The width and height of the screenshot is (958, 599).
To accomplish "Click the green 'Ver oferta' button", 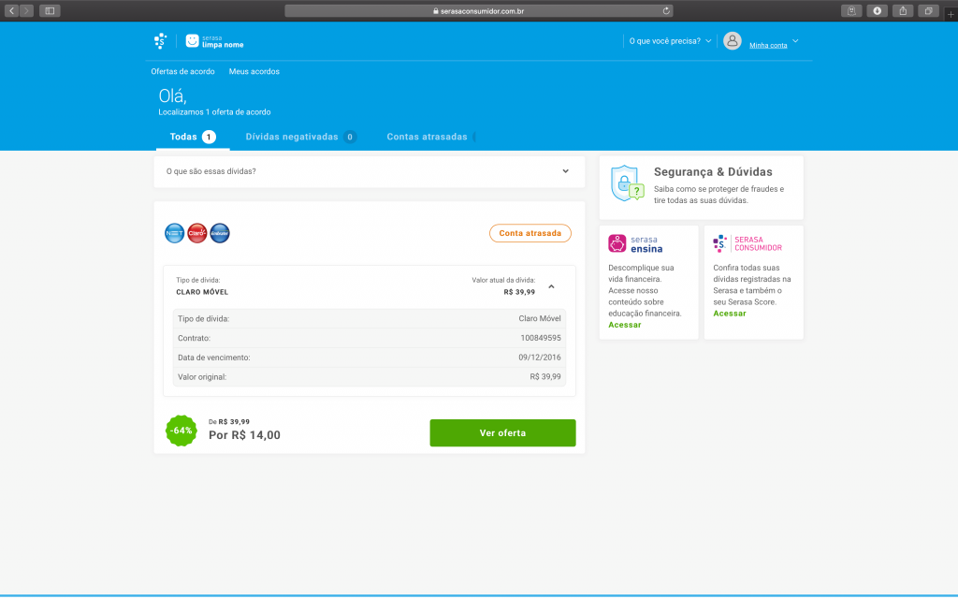I will [x=502, y=432].
